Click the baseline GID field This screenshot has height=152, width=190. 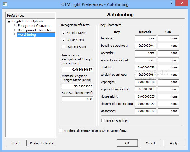(x=168, y=38)
